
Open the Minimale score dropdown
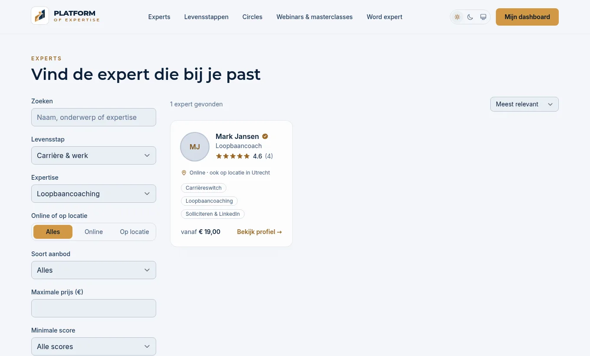pos(94,346)
